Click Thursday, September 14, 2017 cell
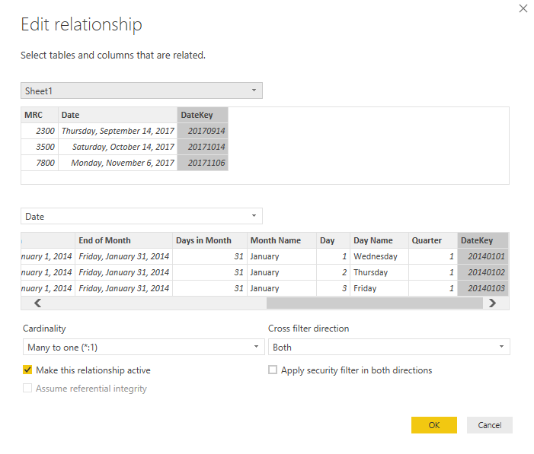Image resolution: width=534 pixels, height=454 pixels. pos(117,131)
